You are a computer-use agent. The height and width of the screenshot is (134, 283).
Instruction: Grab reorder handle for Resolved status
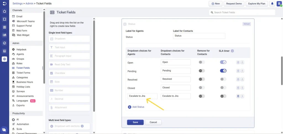pyautogui.click(x=242, y=79)
